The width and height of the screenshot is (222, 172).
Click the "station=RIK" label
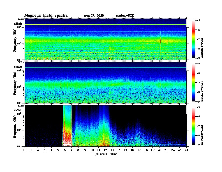(x=125, y=15)
